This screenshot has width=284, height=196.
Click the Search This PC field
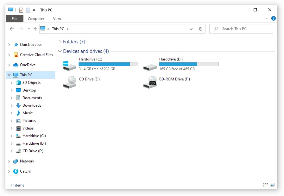click(x=241, y=29)
